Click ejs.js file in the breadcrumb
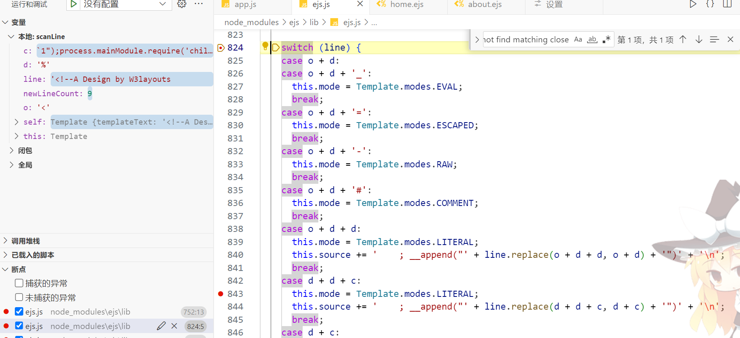Image resolution: width=740 pixels, height=338 pixels. [352, 22]
